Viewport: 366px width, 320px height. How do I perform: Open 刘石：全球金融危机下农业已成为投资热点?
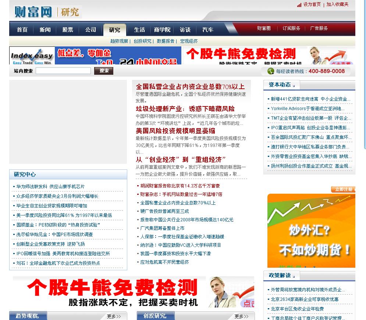(58, 263)
